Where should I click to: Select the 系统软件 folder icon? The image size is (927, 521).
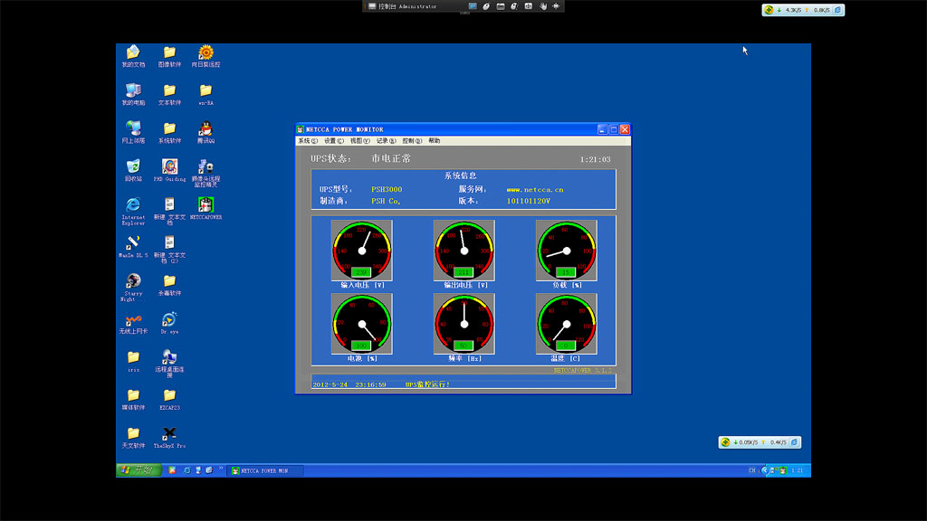(169, 133)
